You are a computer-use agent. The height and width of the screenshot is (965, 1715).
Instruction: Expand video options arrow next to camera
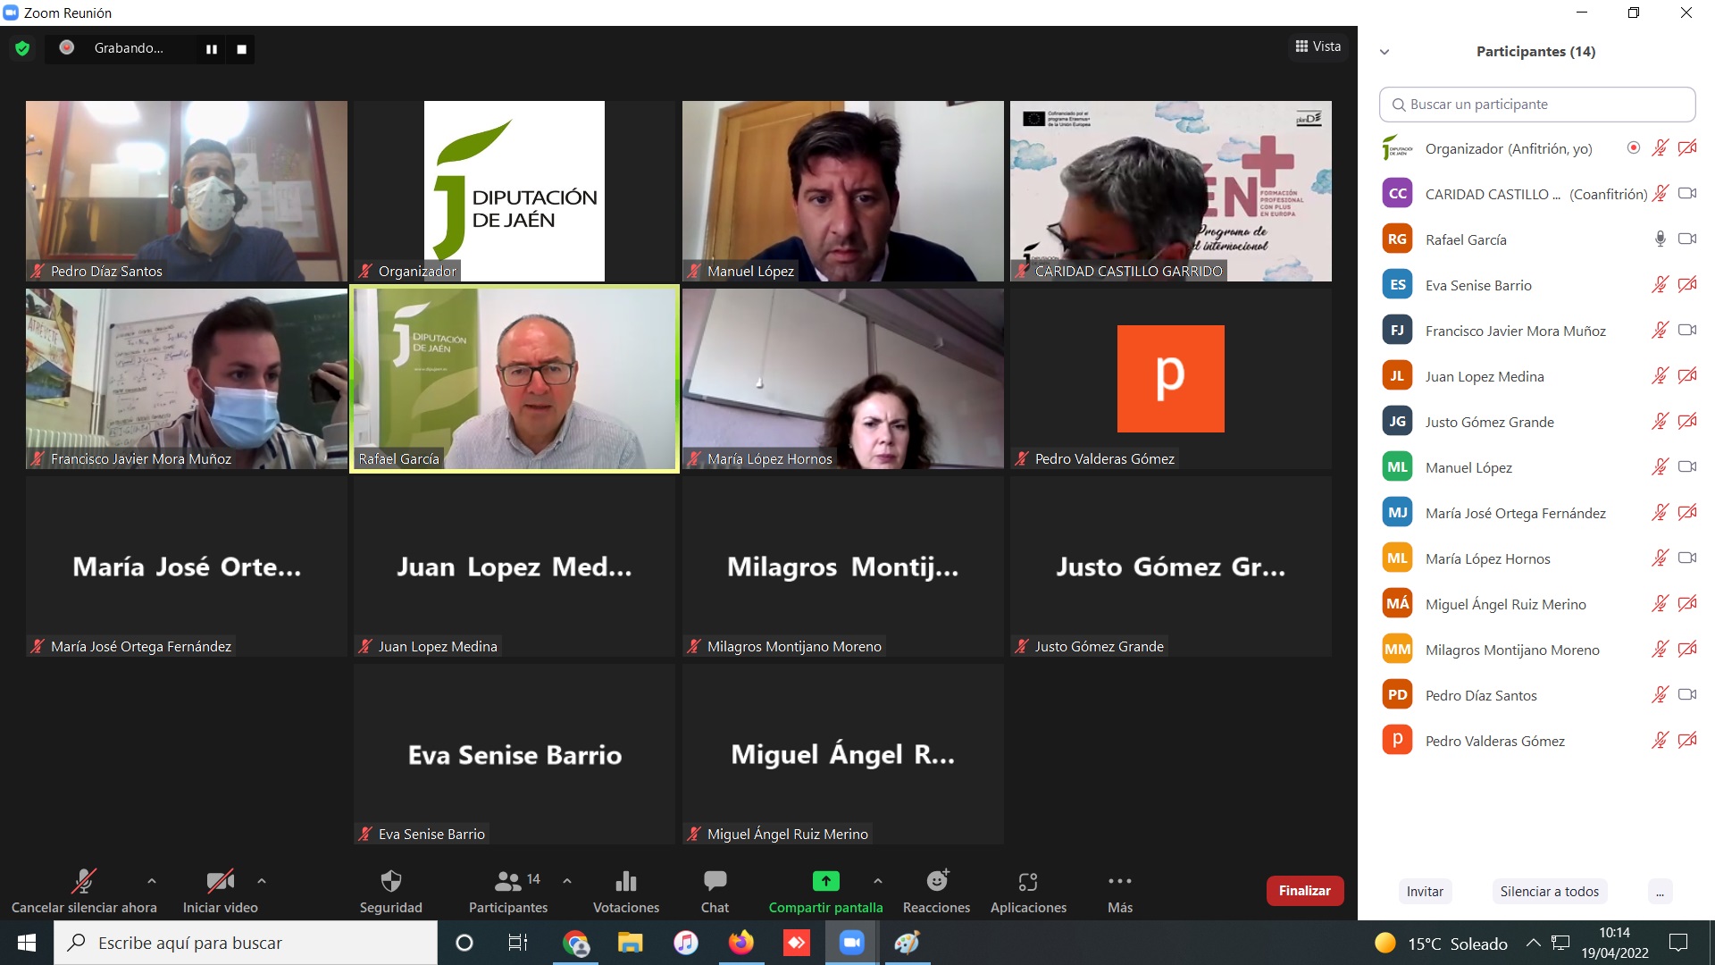pos(262,881)
